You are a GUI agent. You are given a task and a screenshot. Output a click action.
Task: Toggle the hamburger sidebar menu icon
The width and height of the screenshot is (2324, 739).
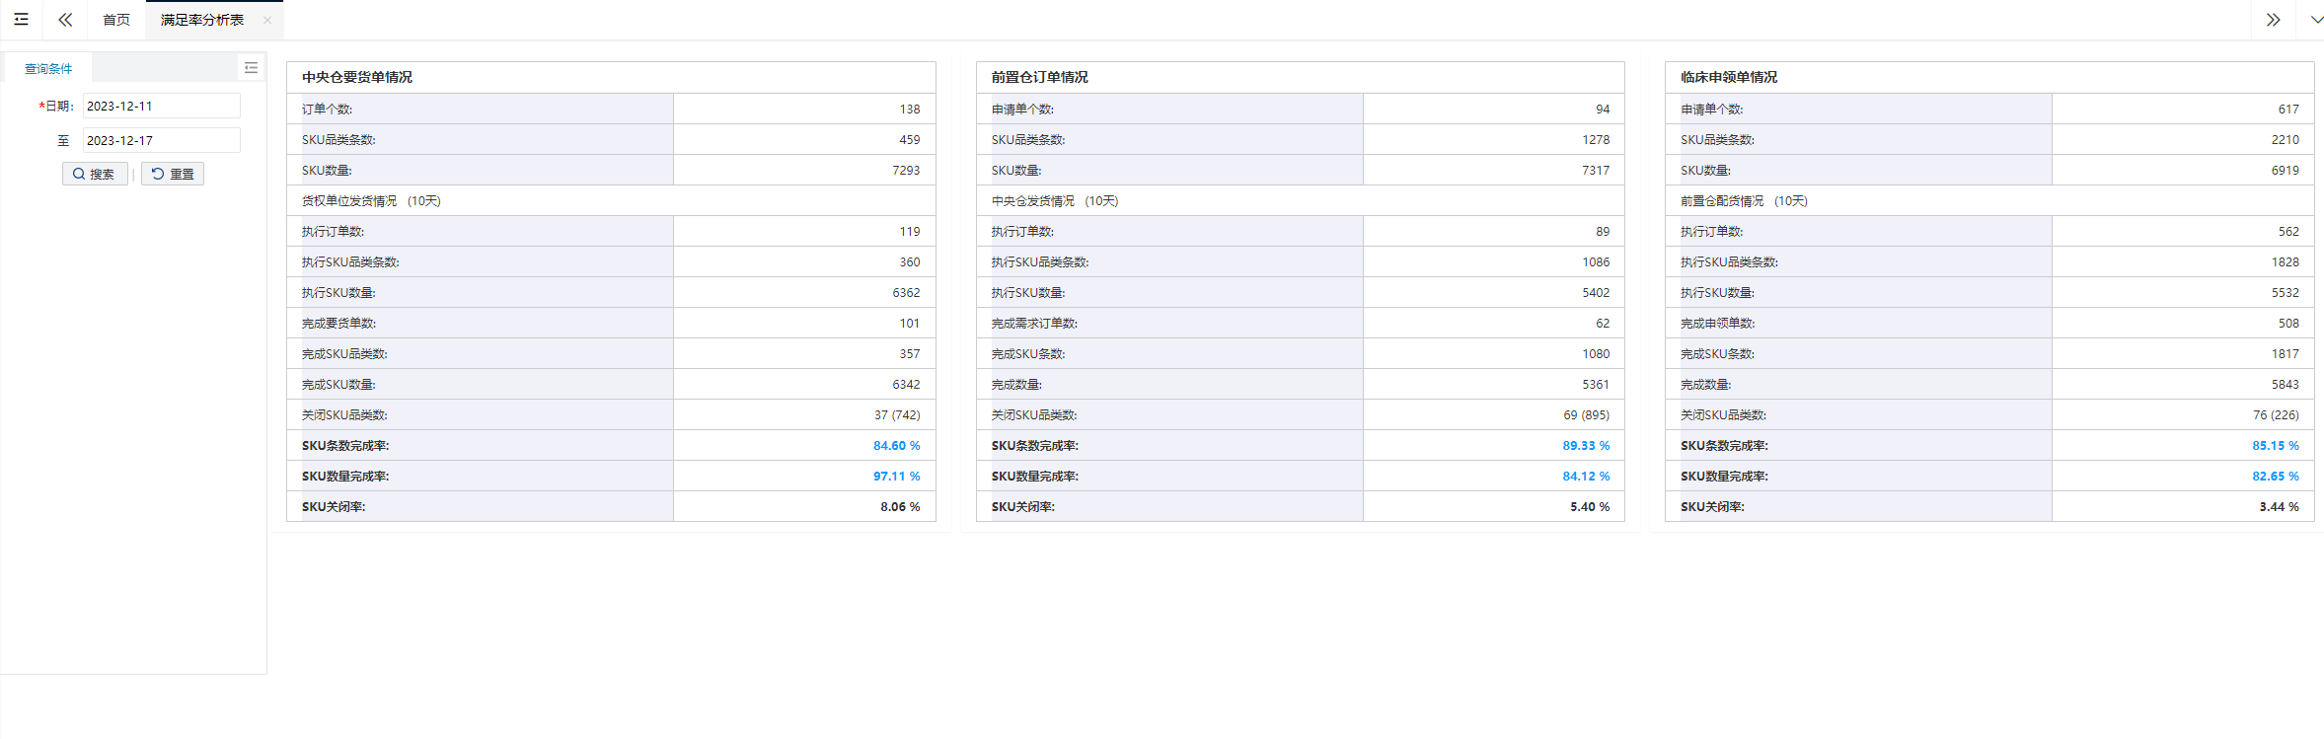21,19
